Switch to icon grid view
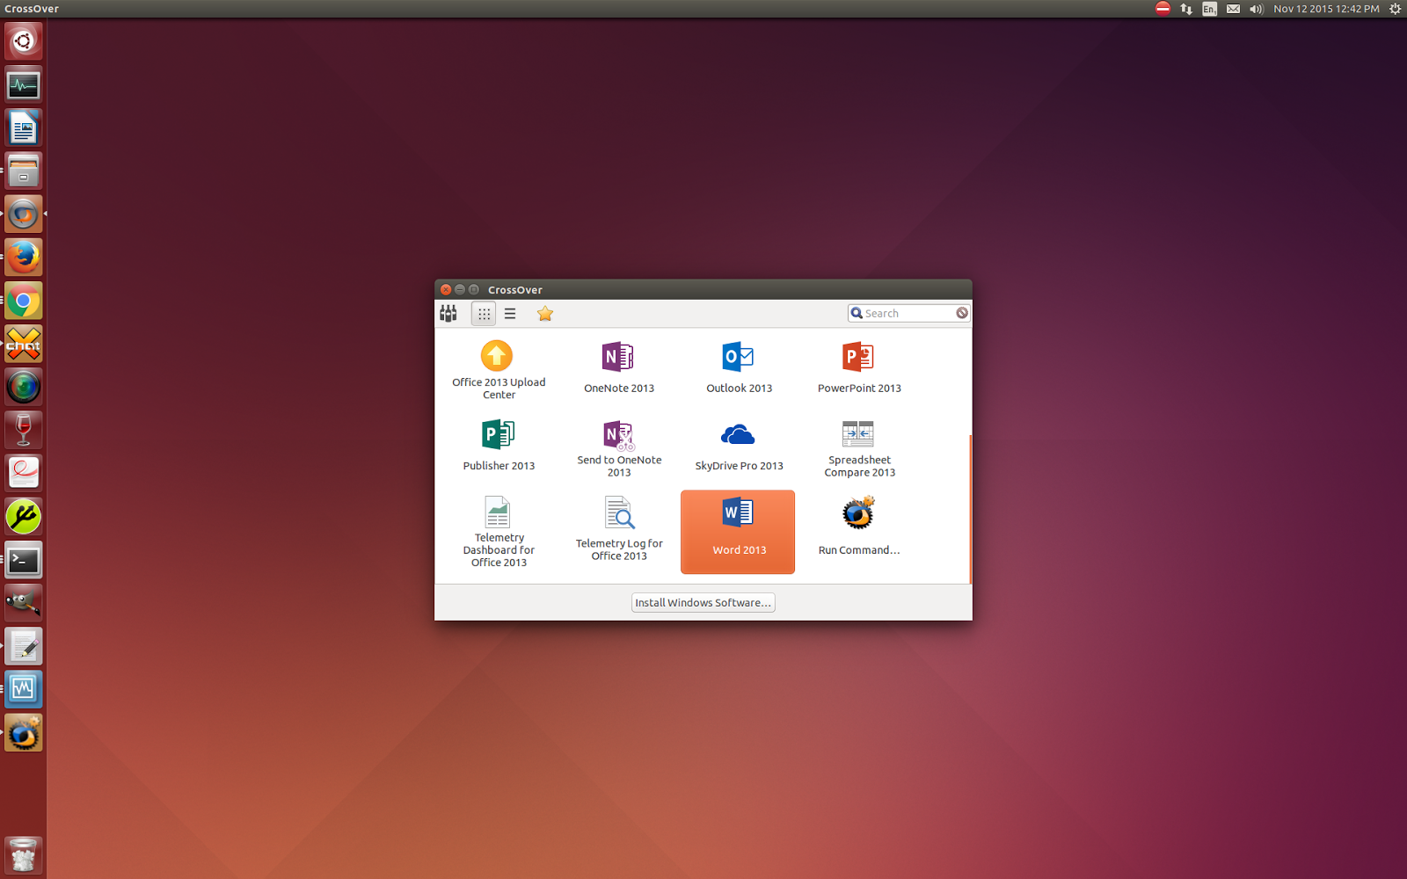1407x879 pixels. click(484, 314)
